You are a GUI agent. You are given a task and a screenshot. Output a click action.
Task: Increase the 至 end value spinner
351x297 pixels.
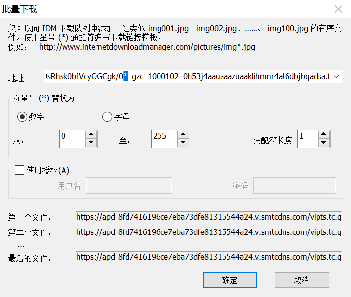[183, 134]
